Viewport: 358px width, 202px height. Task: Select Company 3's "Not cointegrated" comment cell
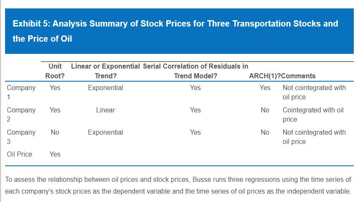click(314, 137)
